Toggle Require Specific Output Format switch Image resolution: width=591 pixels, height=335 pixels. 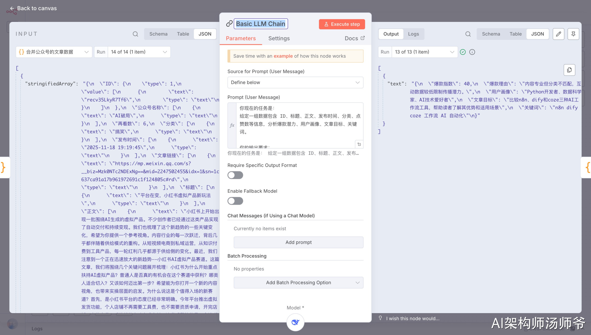coord(235,175)
